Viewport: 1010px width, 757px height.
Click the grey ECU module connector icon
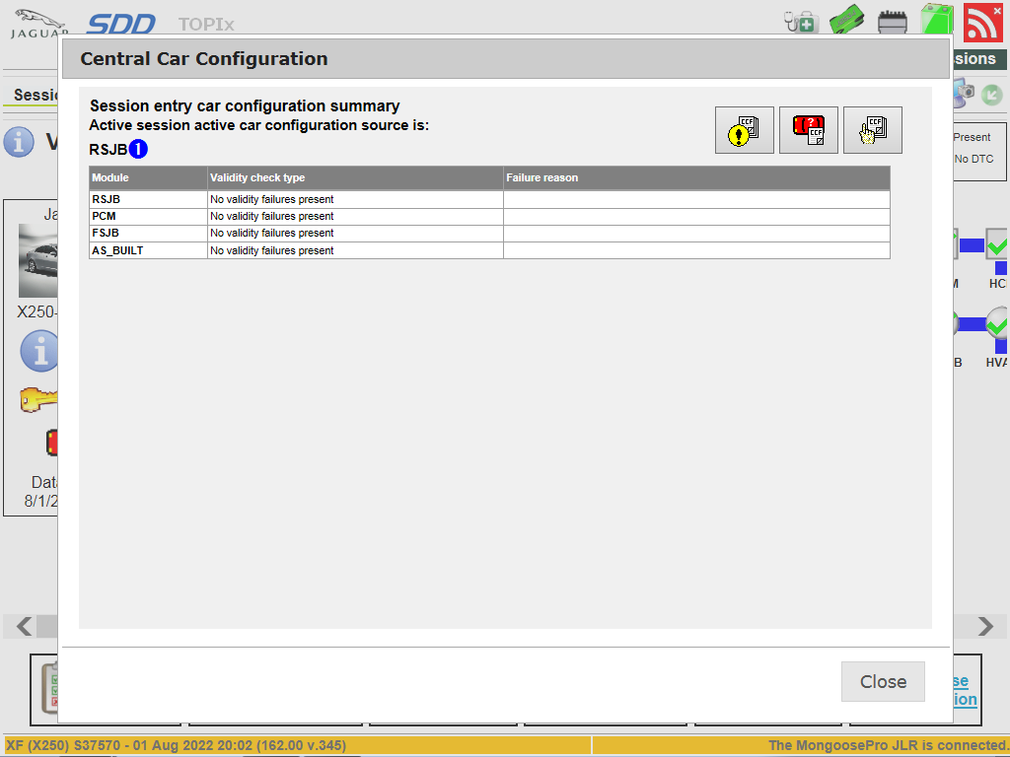[x=893, y=21]
